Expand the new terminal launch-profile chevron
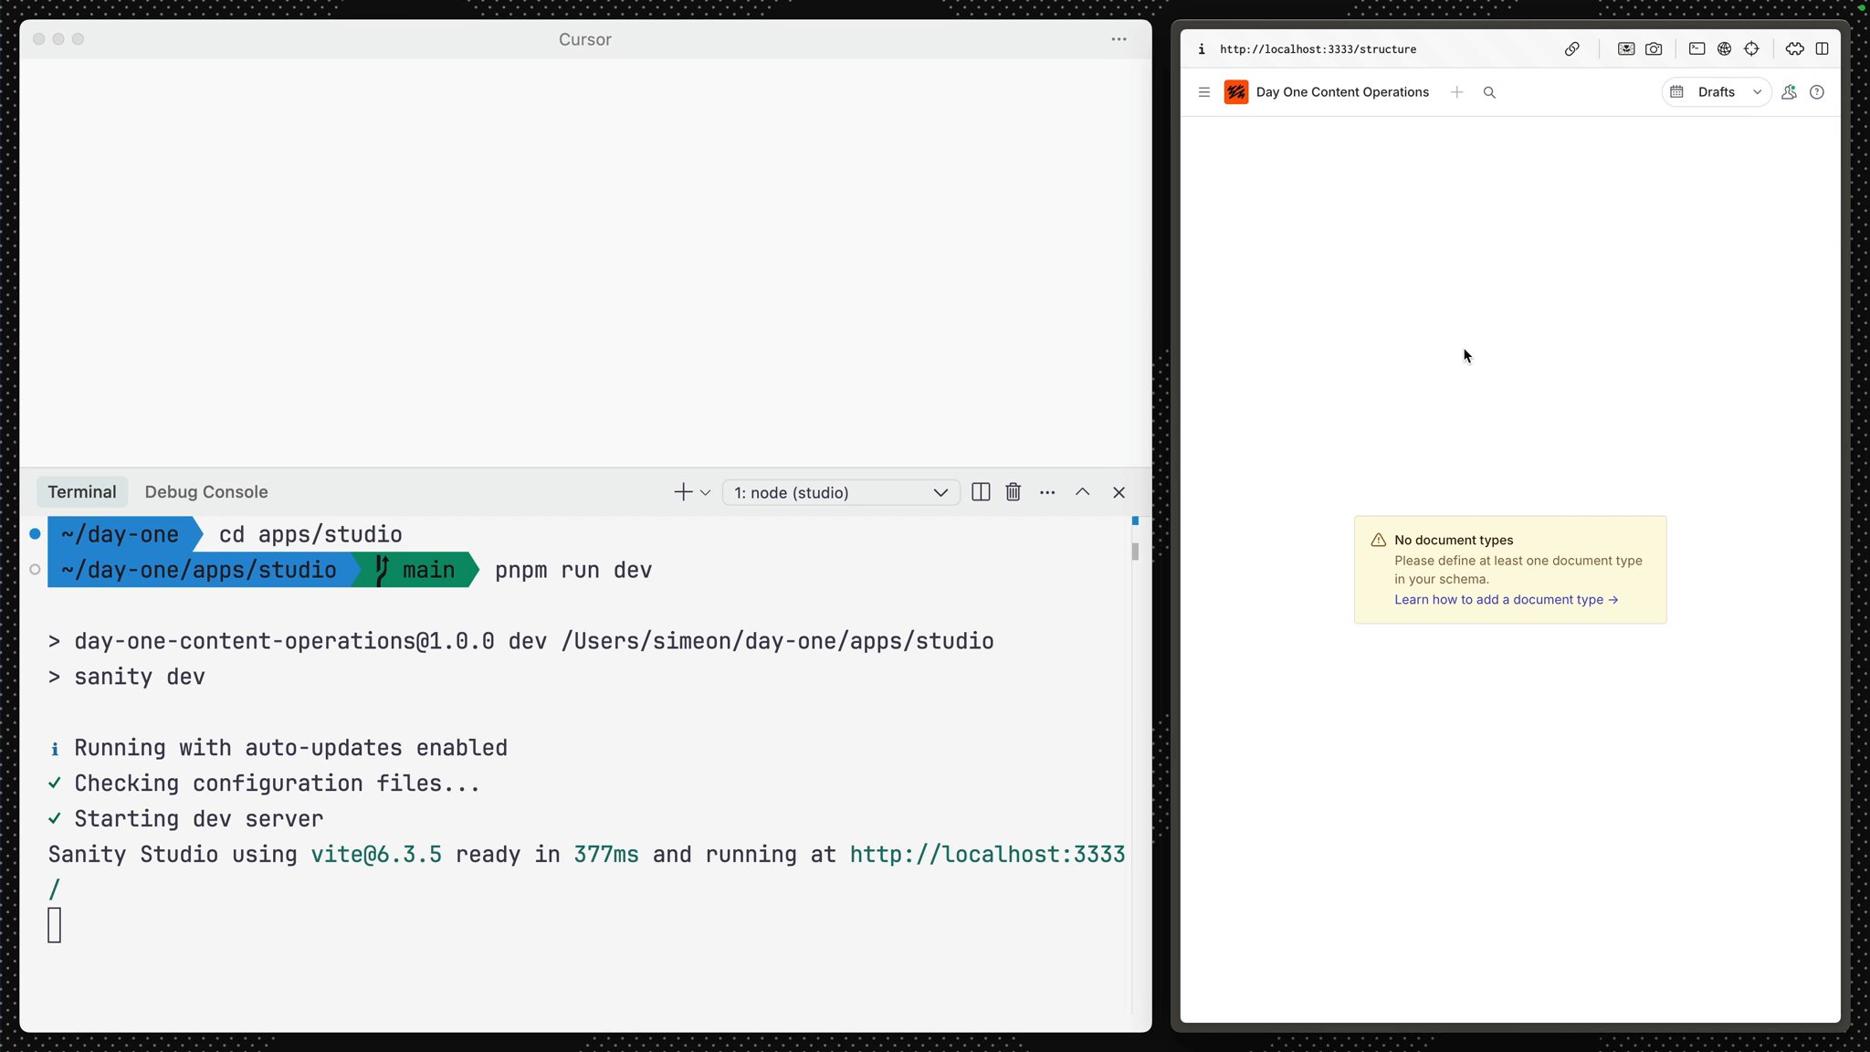Viewport: 1870px width, 1052px height. 705,493
